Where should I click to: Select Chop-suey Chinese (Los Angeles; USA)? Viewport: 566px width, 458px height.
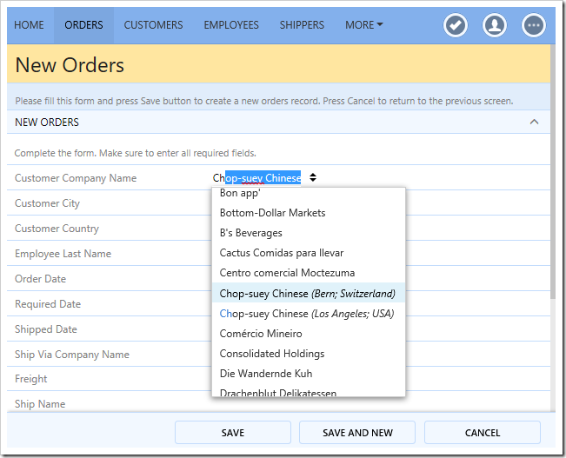309,313
